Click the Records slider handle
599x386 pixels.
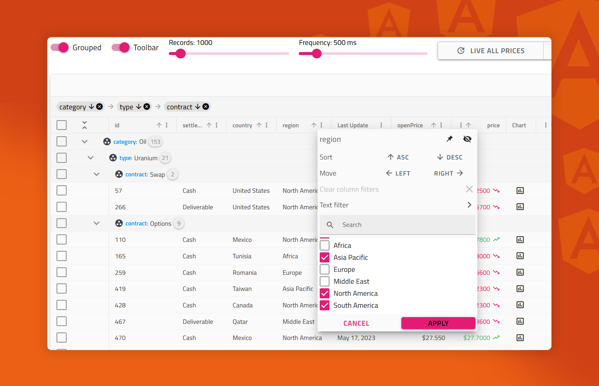pyautogui.click(x=180, y=54)
